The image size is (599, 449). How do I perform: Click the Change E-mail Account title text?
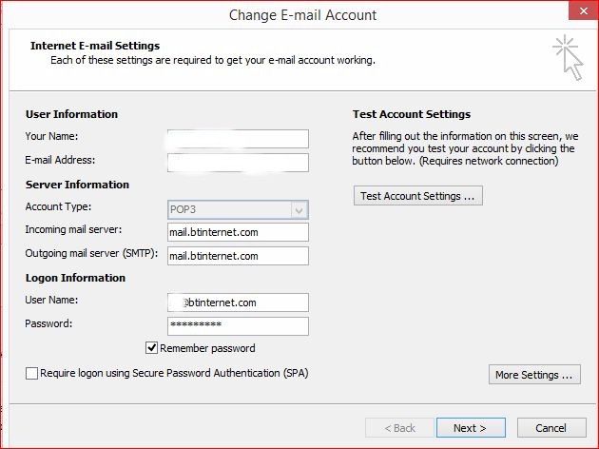[x=302, y=15]
